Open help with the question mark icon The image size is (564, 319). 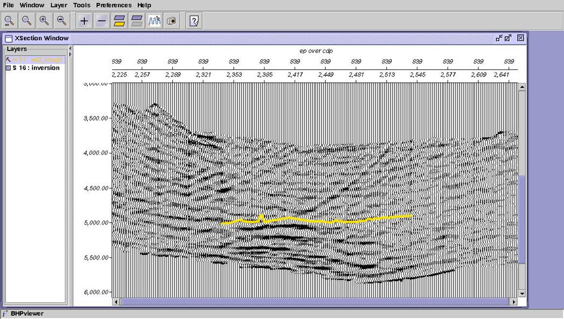click(194, 21)
